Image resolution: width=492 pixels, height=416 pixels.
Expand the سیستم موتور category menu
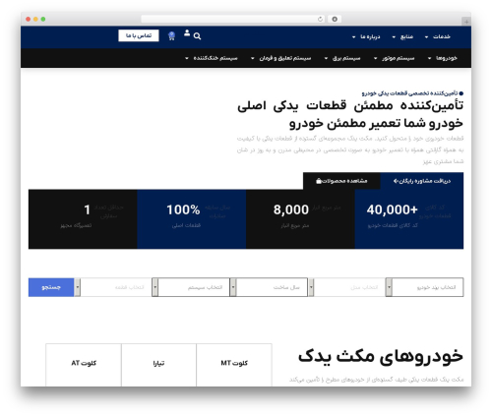click(x=394, y=58)
